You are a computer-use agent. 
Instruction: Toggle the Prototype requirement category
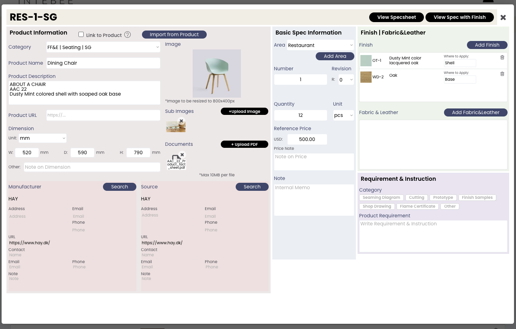[443, 198]
